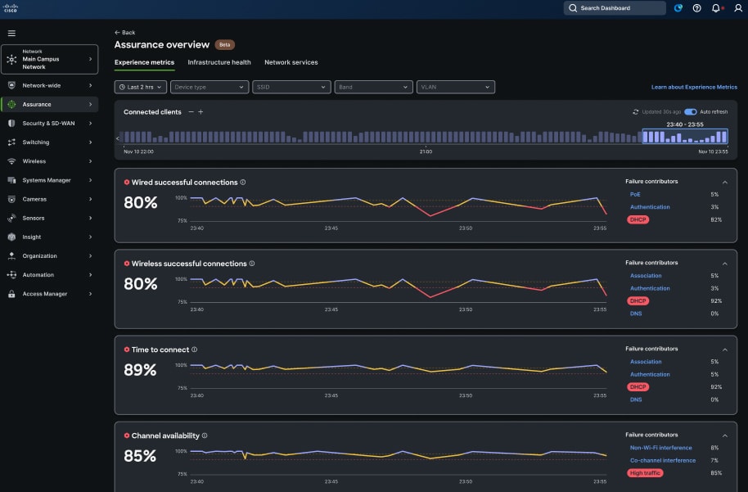Click the 85% Channel availability value
Screen dimensions: 748x492
140,456
